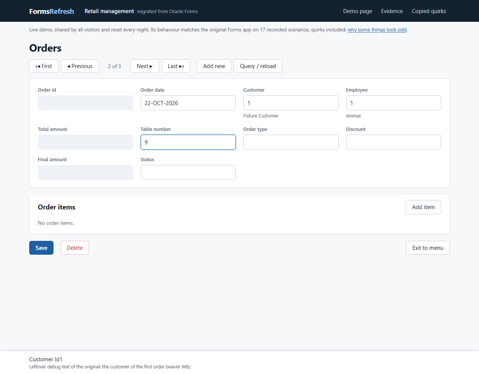The height and width of the screenshot is (374, 479).
Task: Click 'migrated from Oracle Forms' subtitle
Action: pos(167,12)
